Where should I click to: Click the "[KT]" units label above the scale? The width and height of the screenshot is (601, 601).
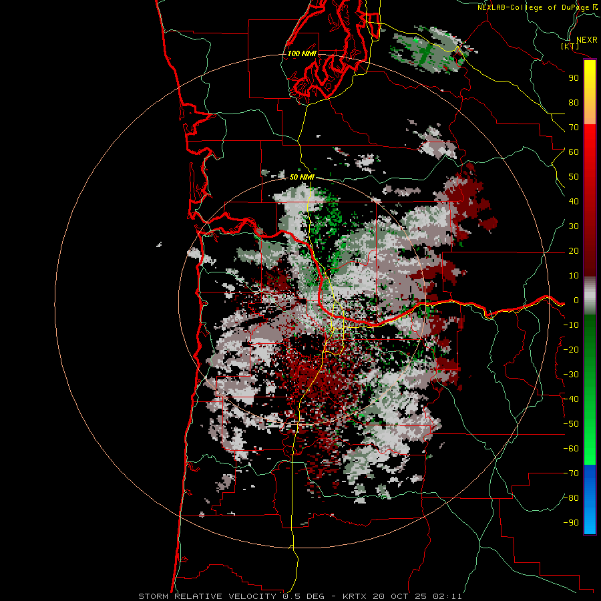pyautogui.click(x=570, y=46)
